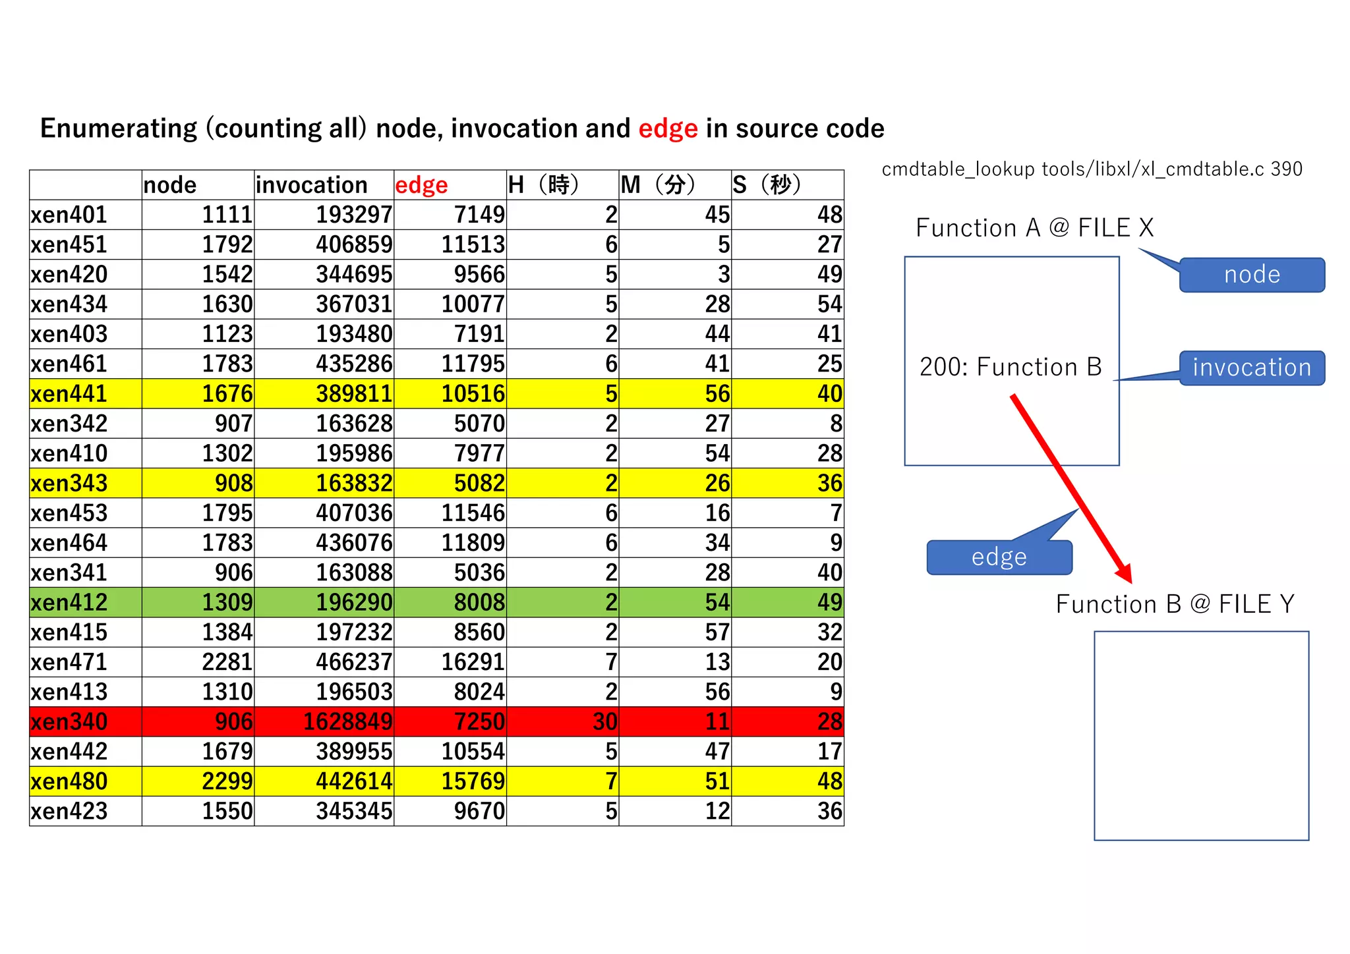Select the red edge column header
1350x954 pixels.
click(421, 185)
